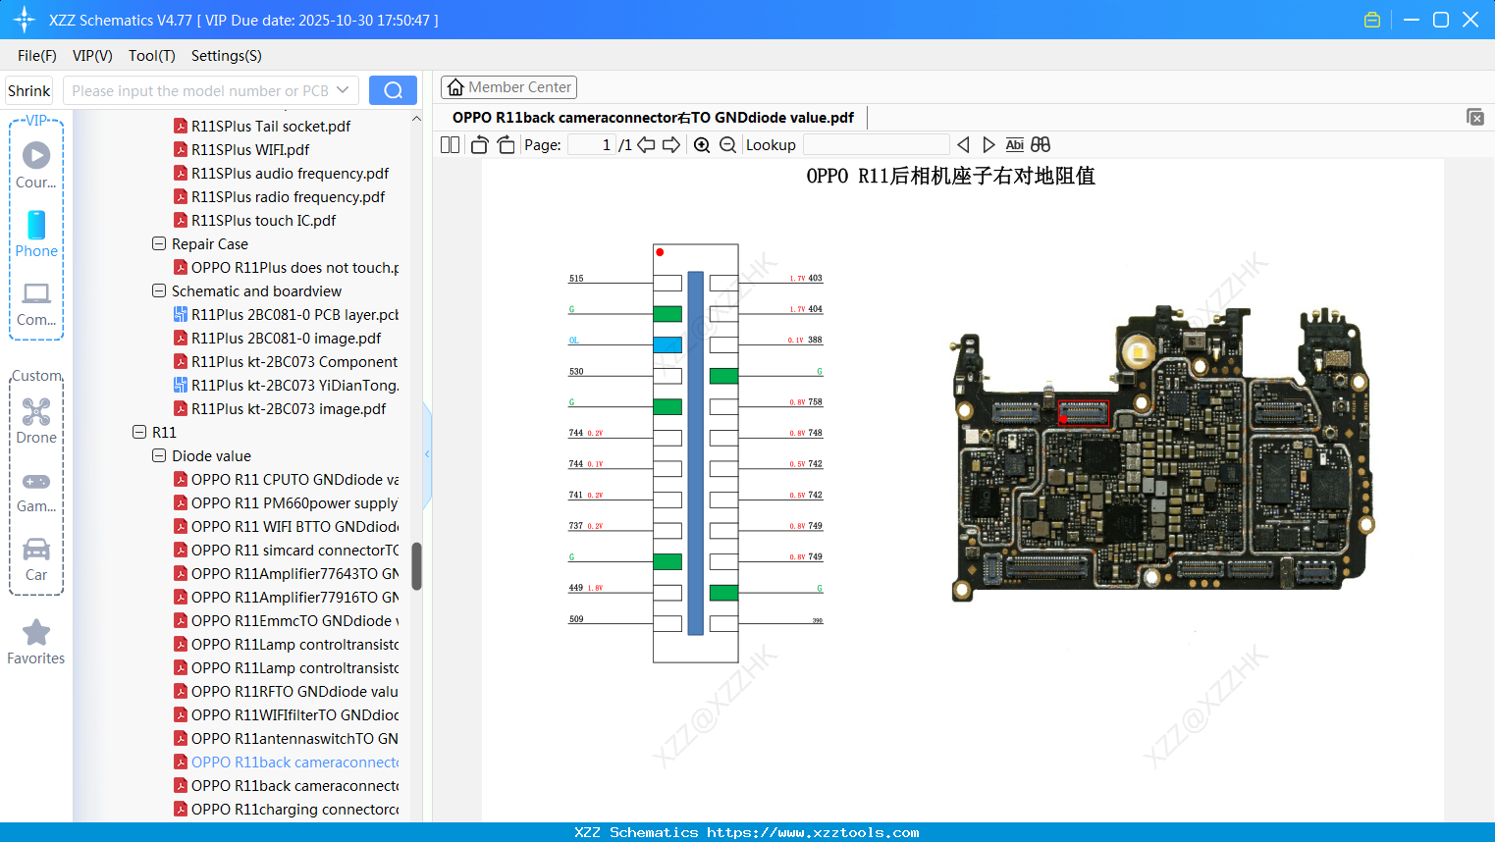Click the XZZ Schematics app logo
This screenshot has height=842, width=1495.
25,20
